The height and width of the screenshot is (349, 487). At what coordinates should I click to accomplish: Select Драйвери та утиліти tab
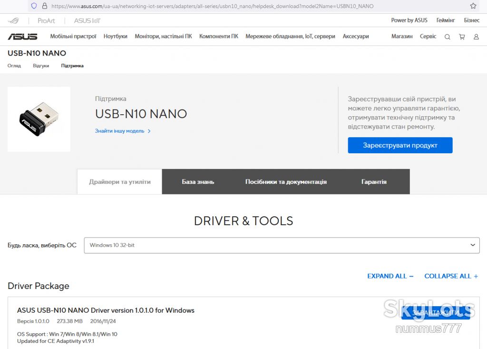119,182
